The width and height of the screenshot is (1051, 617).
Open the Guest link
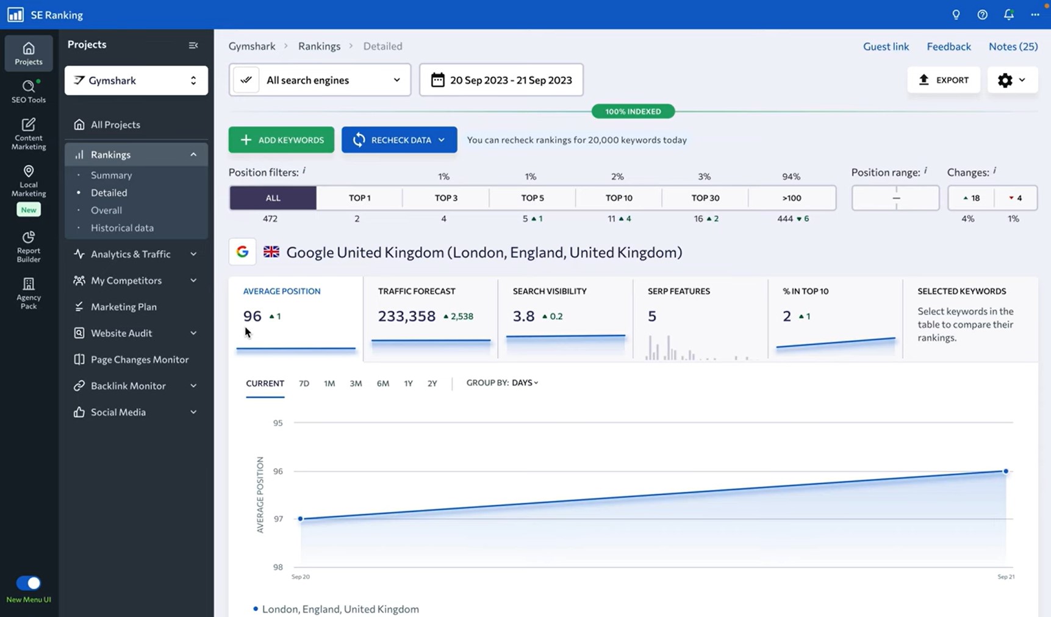(x=886, y=46)
